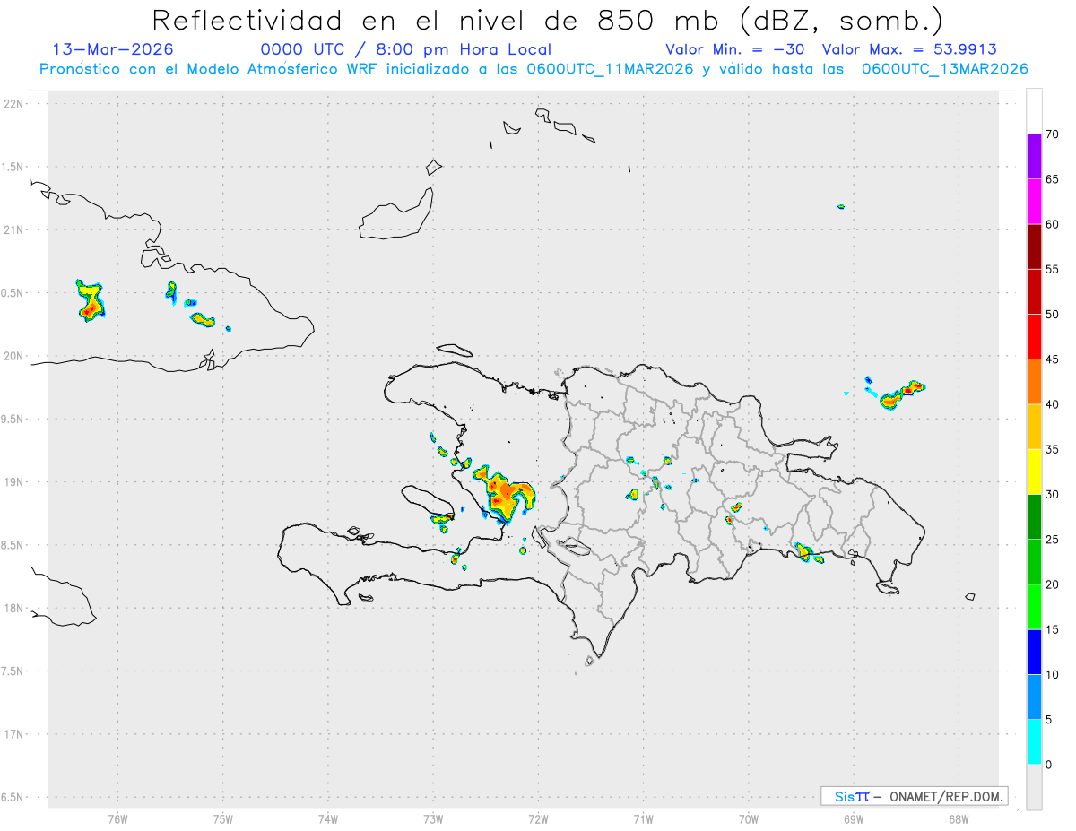Screen dimensions: 1076x831
Task: Click the '18N' latitude label
Action: point(15,609)
